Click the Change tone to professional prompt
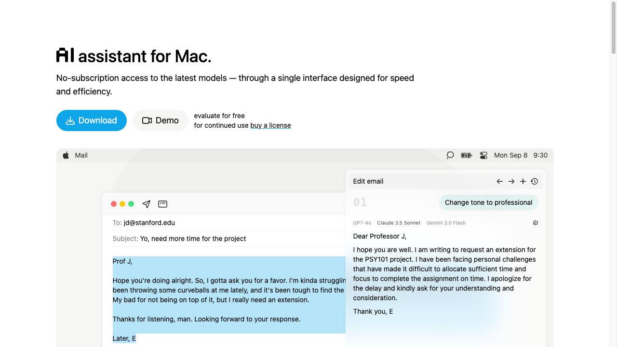Image resolution: width=617 pixels, height=347 pixels. click(x=488, y=202)
